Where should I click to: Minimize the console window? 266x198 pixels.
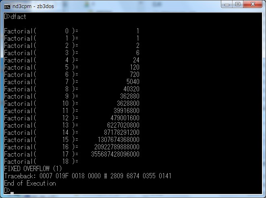pos(226,5)
